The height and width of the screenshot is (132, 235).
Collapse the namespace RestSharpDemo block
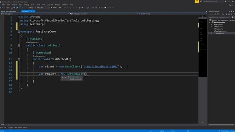[19, 32]
